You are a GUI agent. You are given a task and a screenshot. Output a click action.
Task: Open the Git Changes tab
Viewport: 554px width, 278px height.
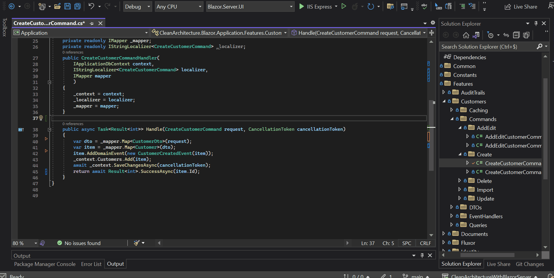tap(530, 264)
